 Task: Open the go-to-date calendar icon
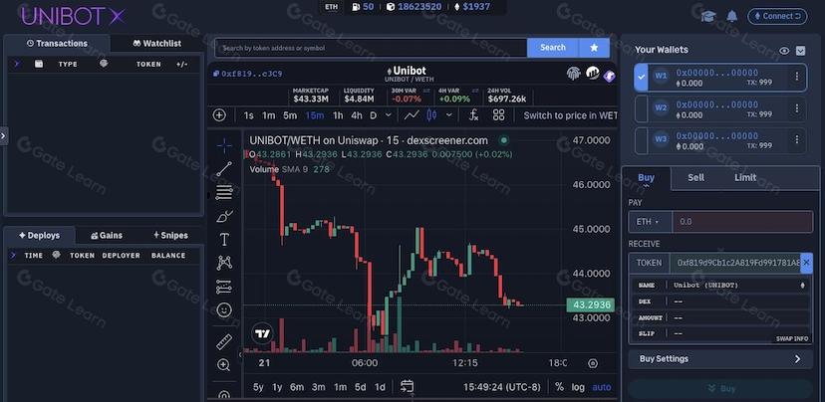(407, 387)
